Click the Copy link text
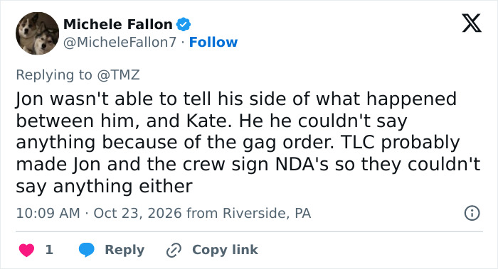498x269 pixels. pos(226,250)
